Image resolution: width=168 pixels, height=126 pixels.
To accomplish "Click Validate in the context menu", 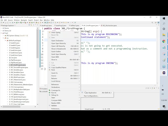I will point(64,106).
